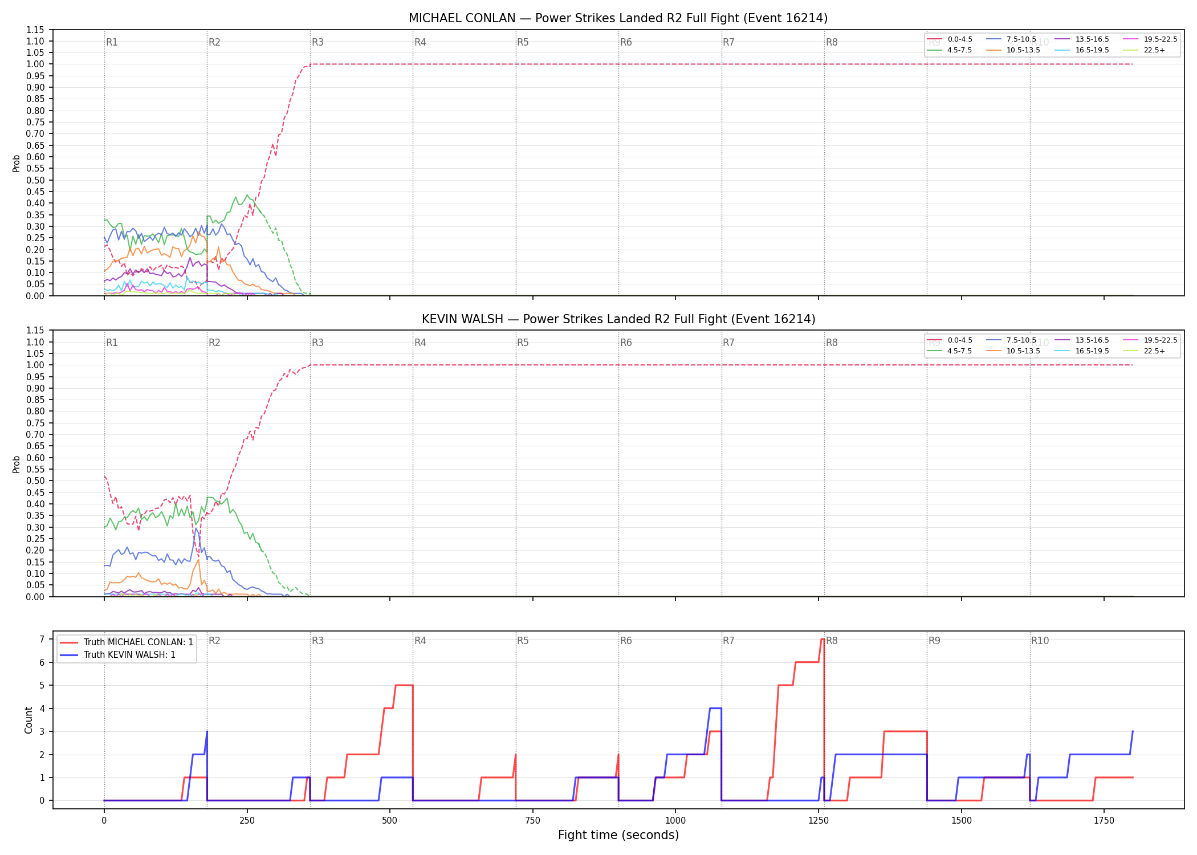Click the R5 round marker in Conlan chart

pos(523,42)
